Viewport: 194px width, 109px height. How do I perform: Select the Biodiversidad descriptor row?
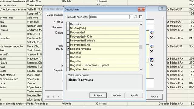pyautogui.click(x=104, y=32)
